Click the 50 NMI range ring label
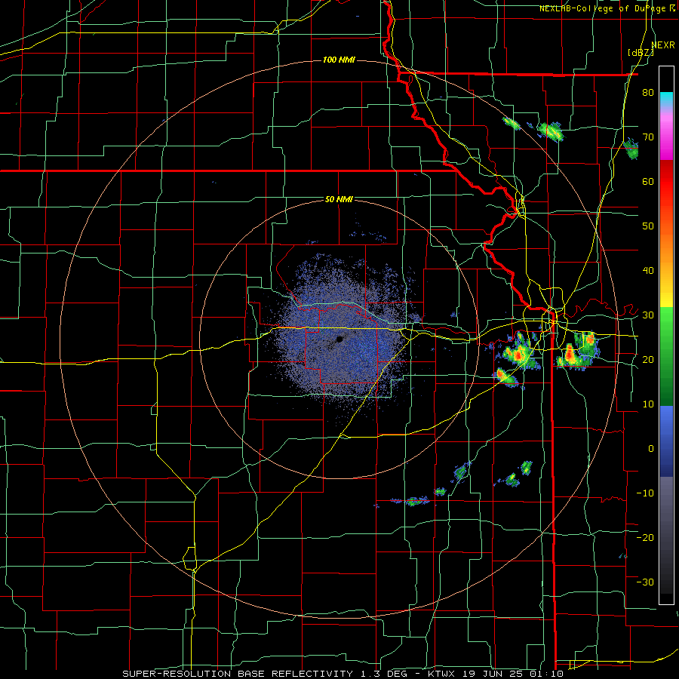Viewport: 679px width, 679px height. pos(339,199)
